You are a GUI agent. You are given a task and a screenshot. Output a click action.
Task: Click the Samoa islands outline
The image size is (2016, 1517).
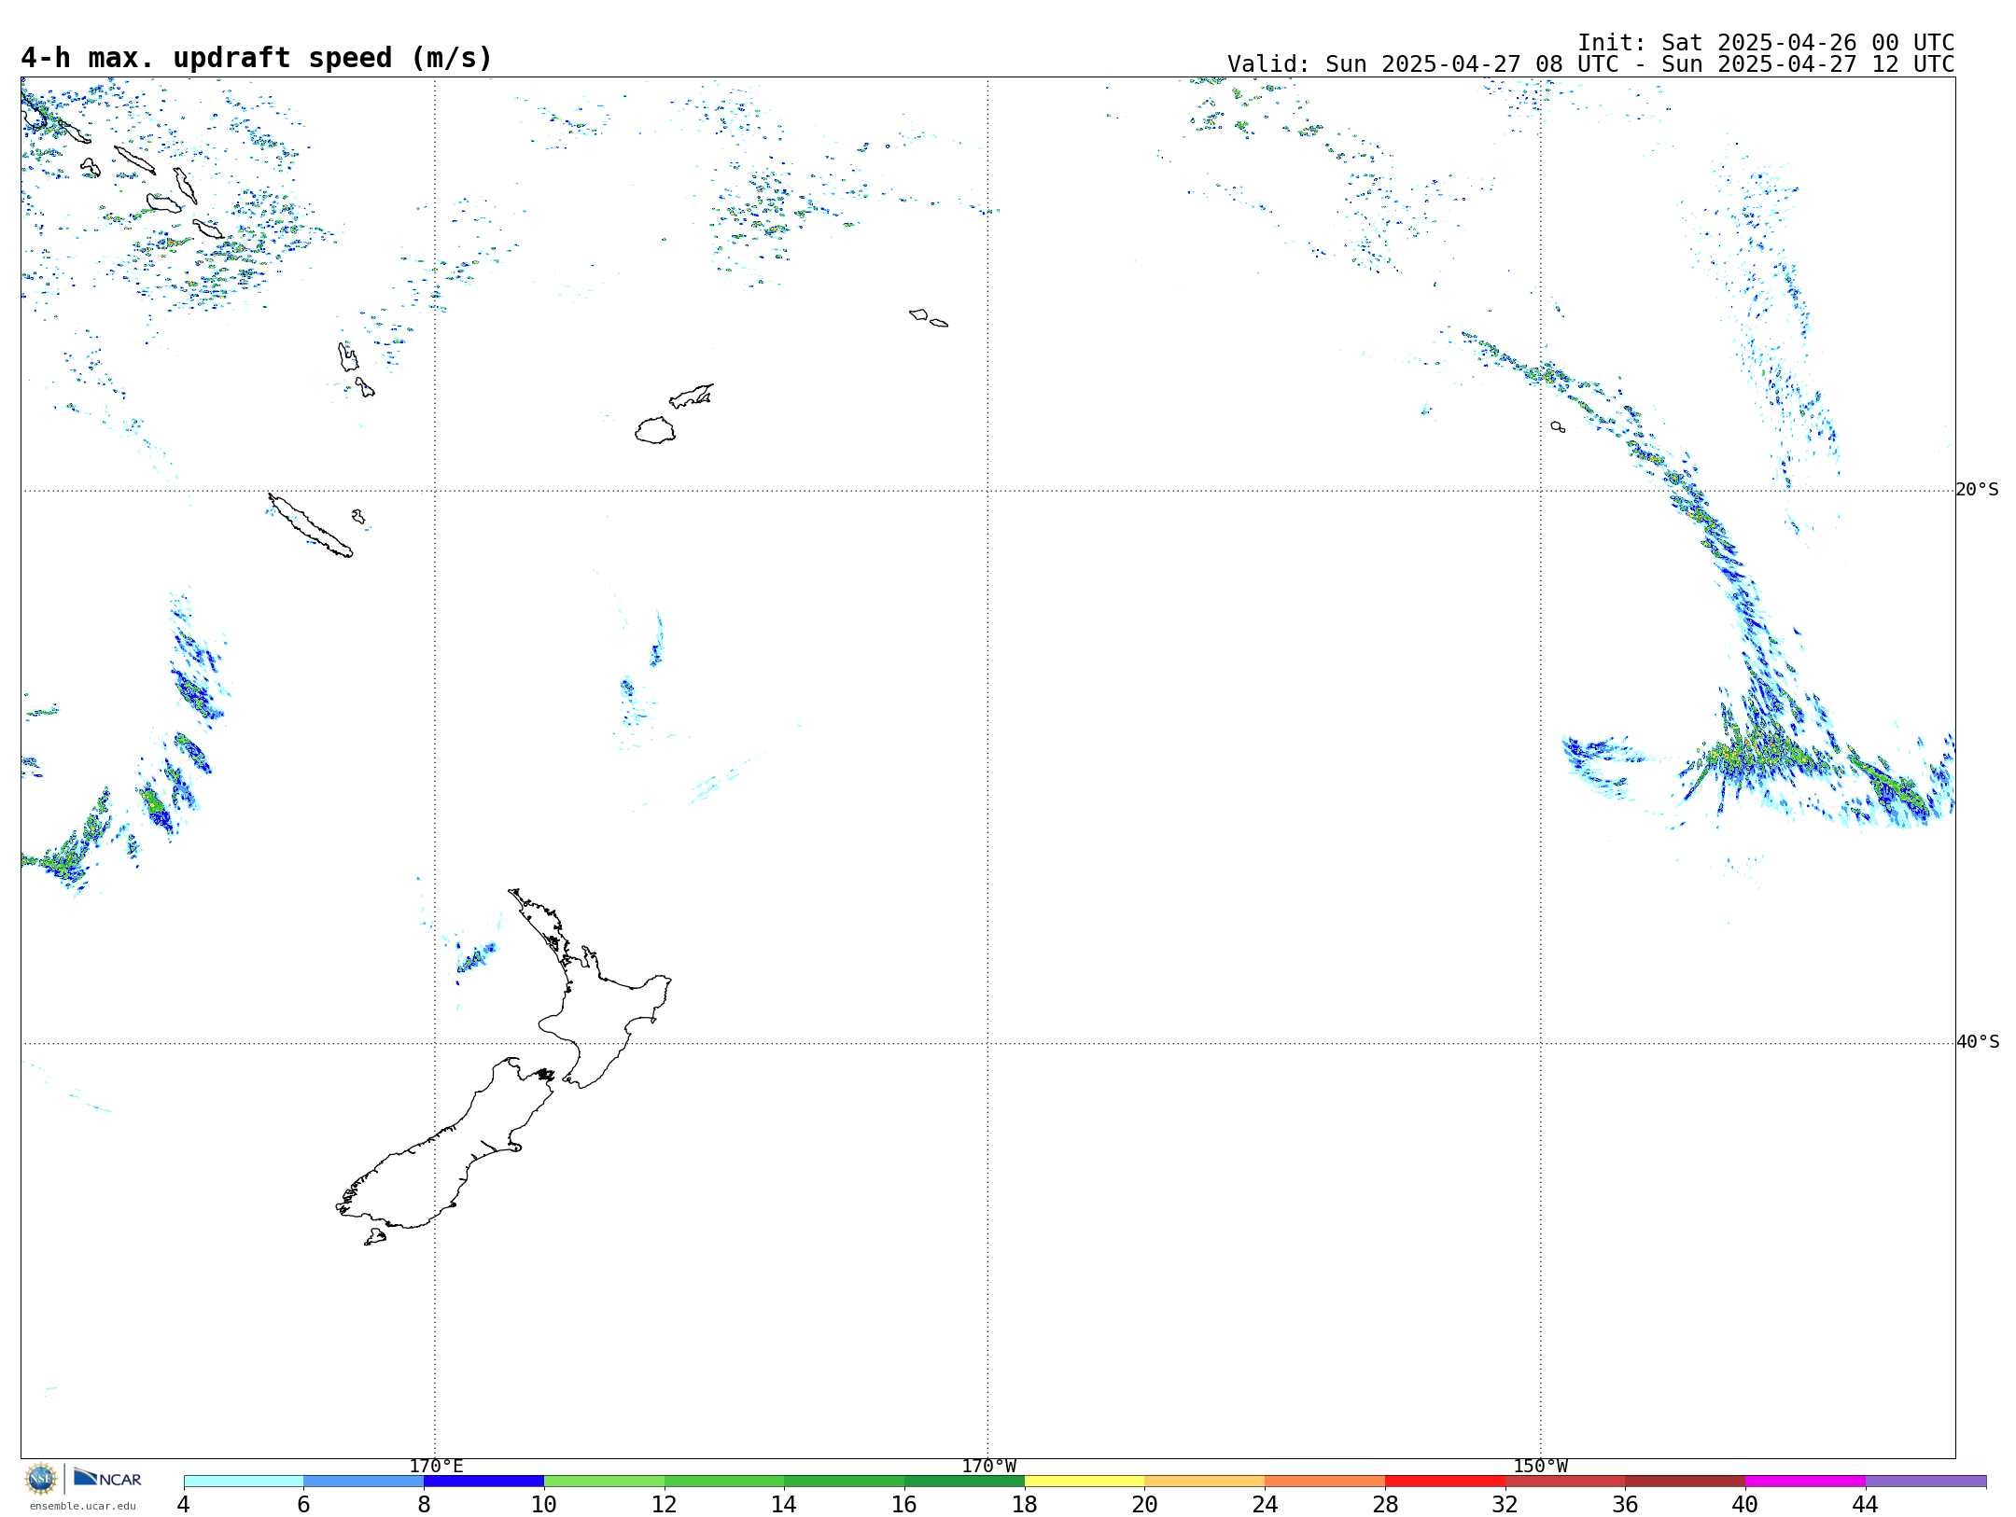[928, 318]
